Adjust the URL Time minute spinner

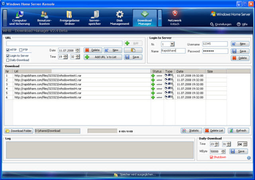(x=78, y=57)
